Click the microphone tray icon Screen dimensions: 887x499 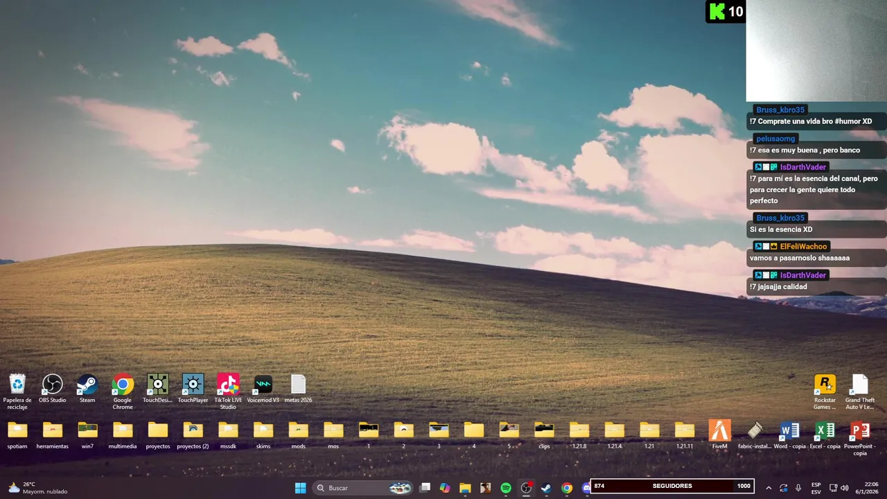click(798, 488)
